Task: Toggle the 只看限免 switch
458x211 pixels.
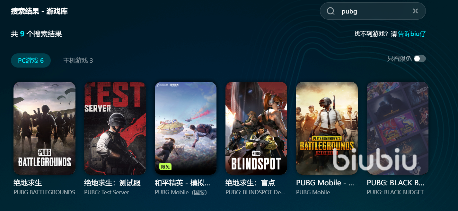Action: click(420, 59)
